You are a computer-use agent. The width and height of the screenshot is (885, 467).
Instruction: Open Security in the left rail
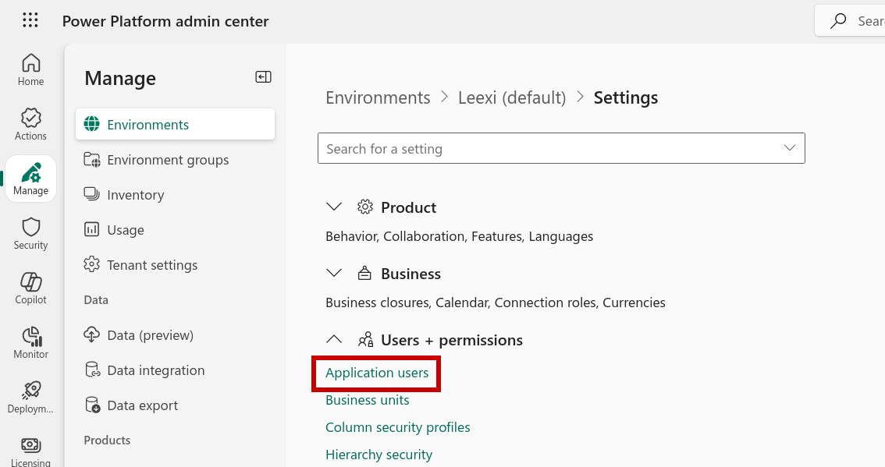click(30, 234)
